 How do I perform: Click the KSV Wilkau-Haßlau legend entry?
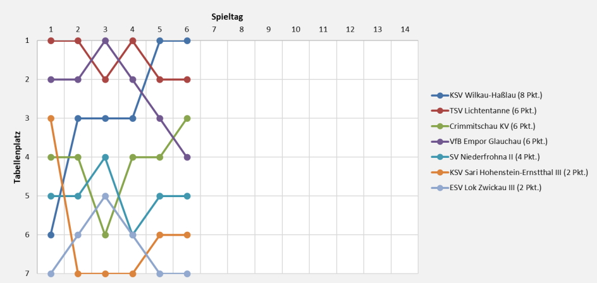coord(496,96)
